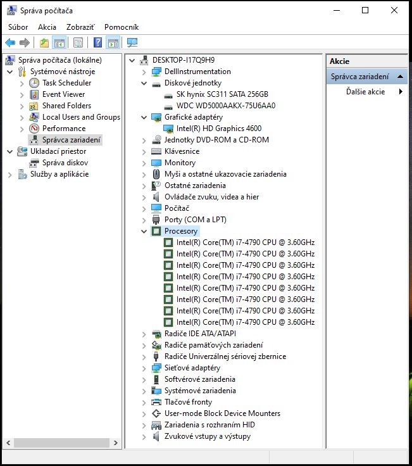Collapse the Diskové jednotky category
Viewport: 412px width, 466px height.
click(x=144, y=83)
